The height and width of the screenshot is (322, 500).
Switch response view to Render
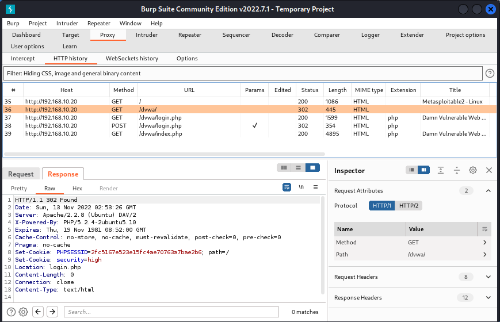click(108, 189)
